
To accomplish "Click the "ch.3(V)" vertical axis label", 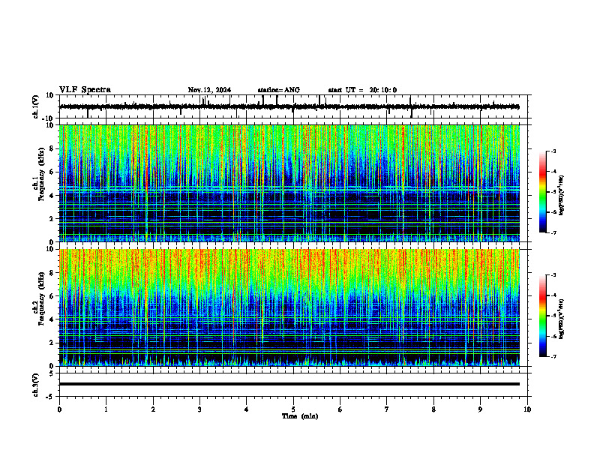I will 36,385.
